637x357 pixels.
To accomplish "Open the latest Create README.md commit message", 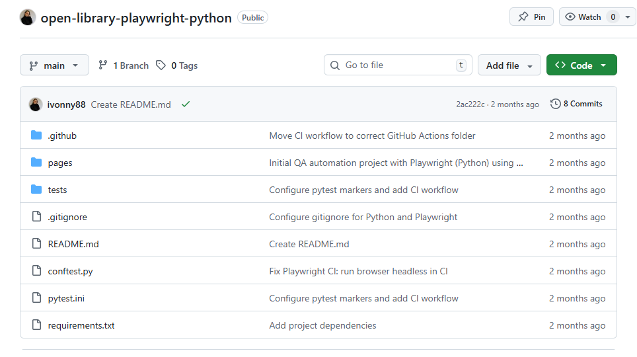I will [x=131, y=104].
